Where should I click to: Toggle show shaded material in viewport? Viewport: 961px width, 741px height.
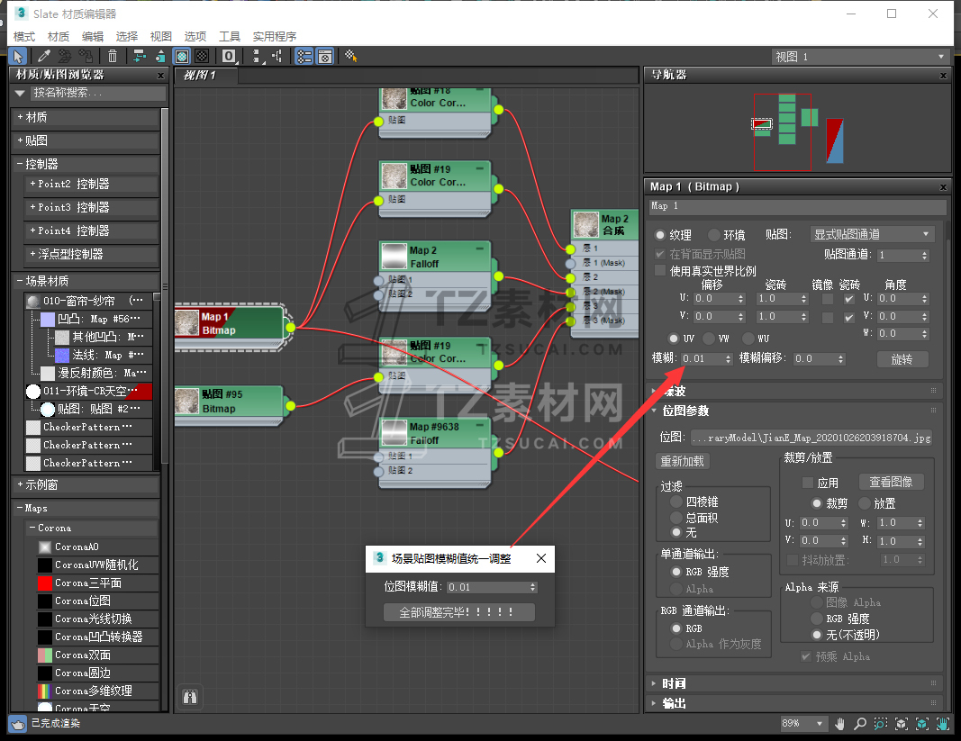[182, 57]
